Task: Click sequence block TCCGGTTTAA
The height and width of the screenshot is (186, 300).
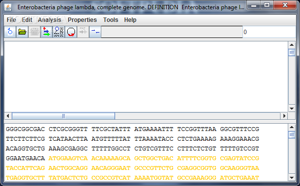Action: point(197,129)
